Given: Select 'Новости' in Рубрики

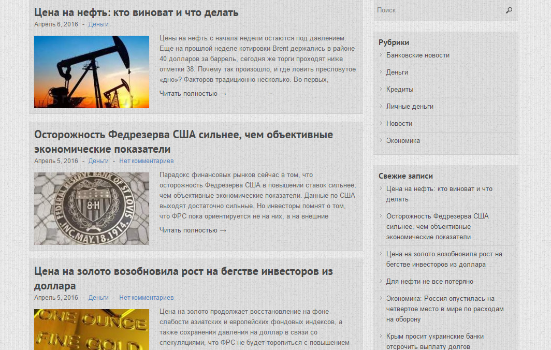Looking at the screenshot, I should pos(399,124).
